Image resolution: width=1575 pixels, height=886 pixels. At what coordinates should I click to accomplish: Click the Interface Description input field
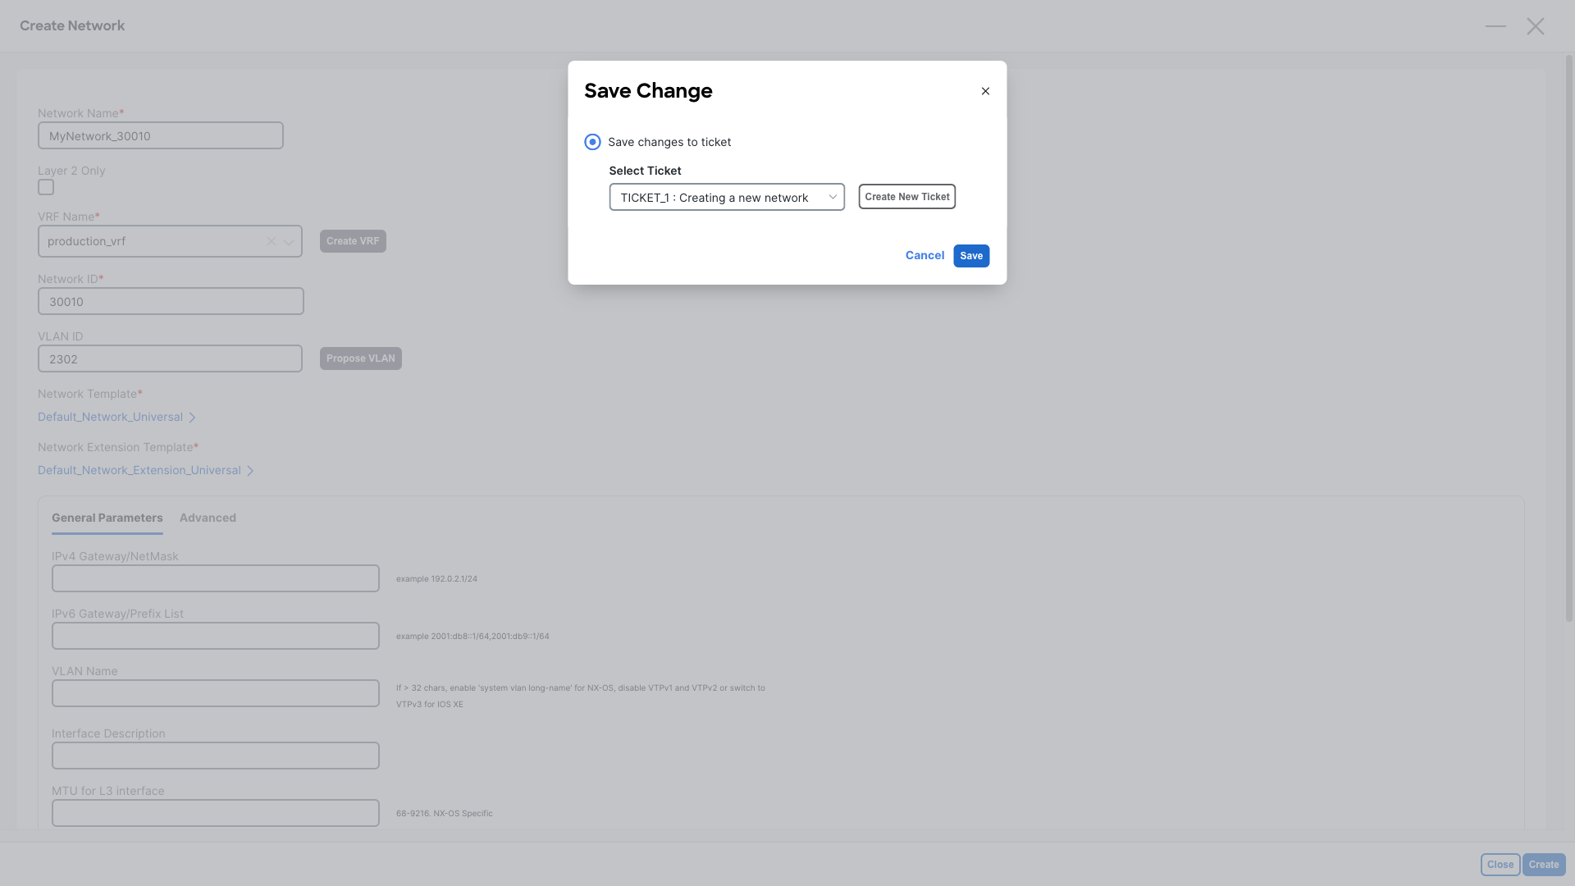[216, 756]
